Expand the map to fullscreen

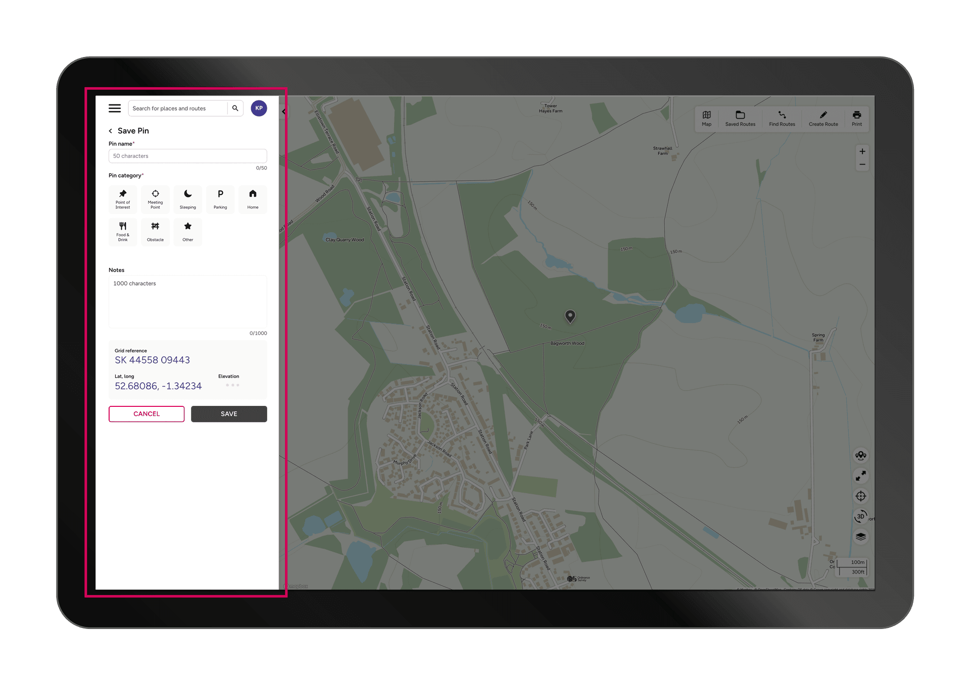(861, 476)
